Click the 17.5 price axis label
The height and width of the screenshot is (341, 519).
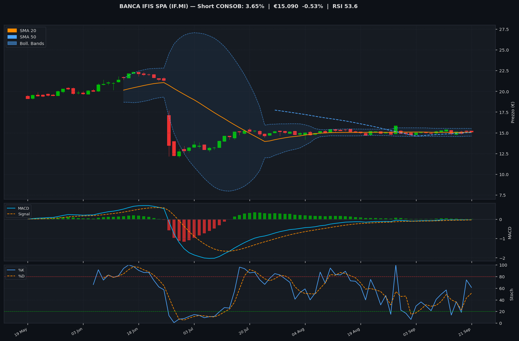click(x=504, y=112)
